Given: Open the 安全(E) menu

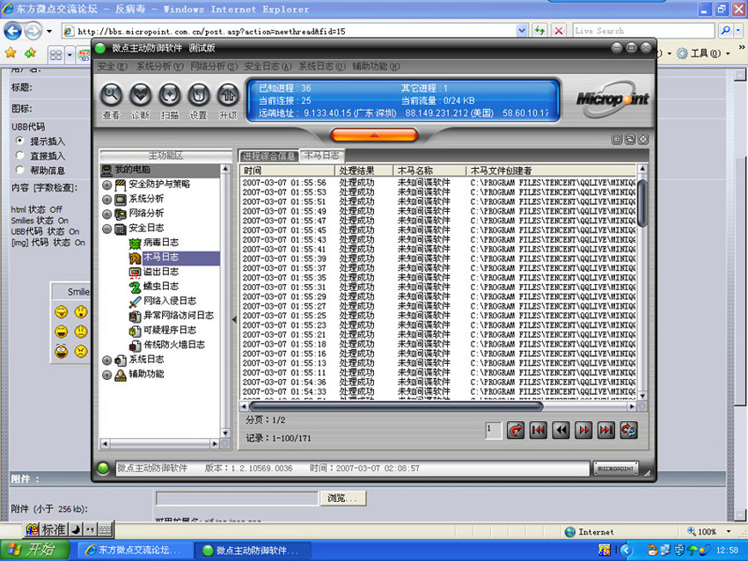Looking at the screenshot, I should click(112, 66).
